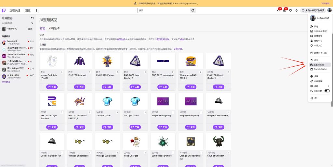Click 关联 button under PNC 2025 Nameplate
The width and height of the screenshot is (333, 167).
point(163,87)
